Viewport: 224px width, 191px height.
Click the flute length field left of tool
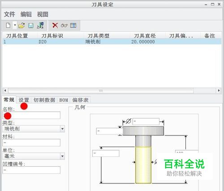pyautogui.click(x=106, y=153)
